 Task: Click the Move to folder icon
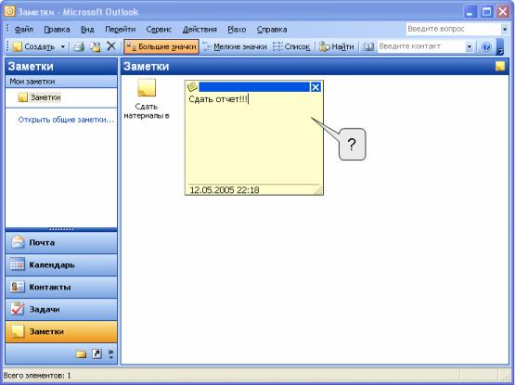tap(96, 46)
